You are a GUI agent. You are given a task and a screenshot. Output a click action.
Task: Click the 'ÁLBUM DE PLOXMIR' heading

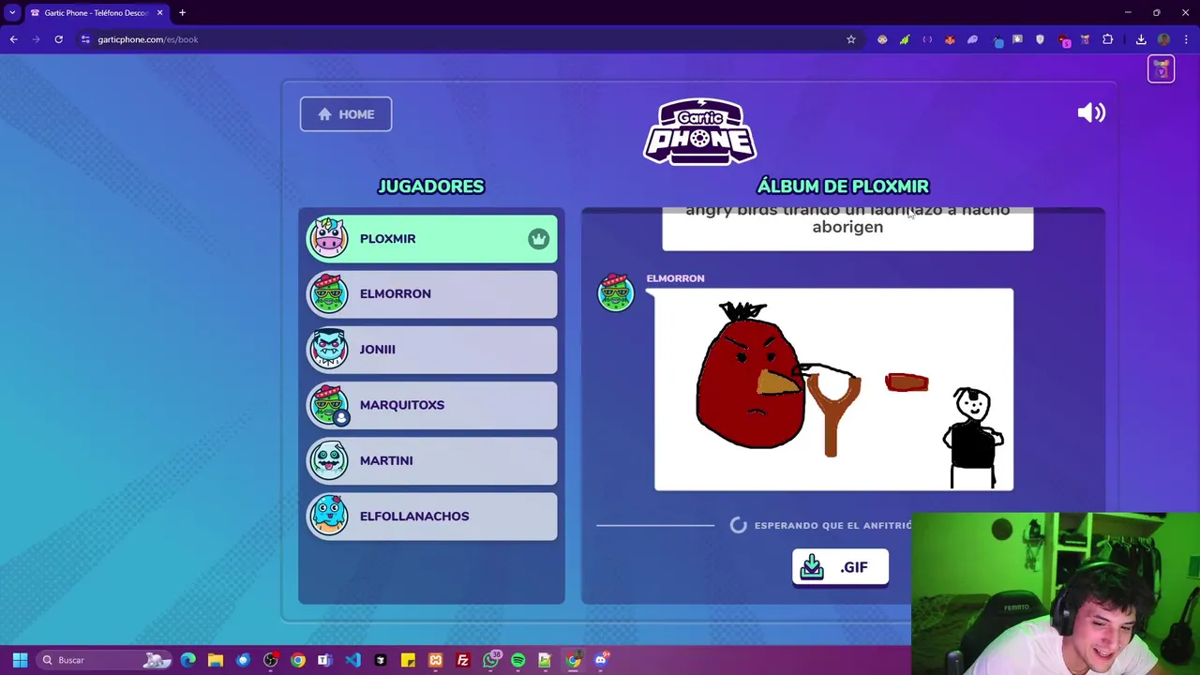(x=843, y=187)
